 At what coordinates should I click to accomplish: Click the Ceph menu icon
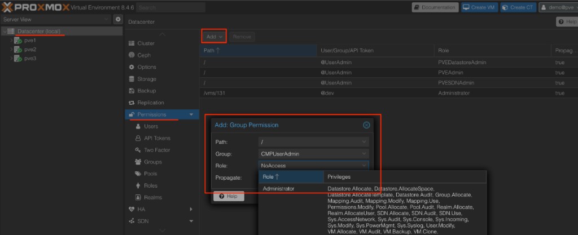click(x=131, y=55)
